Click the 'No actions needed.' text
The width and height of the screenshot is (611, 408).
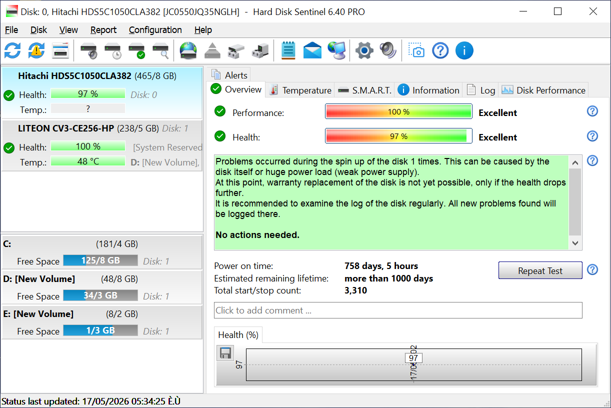[x=257, y=234]
